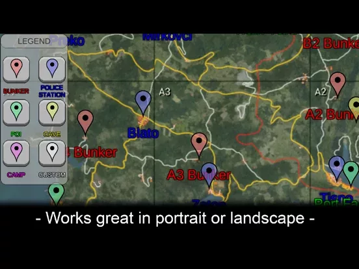Tap the blue pin near Tisno
The height and width of the screenshot is (269, 359).
337,168
